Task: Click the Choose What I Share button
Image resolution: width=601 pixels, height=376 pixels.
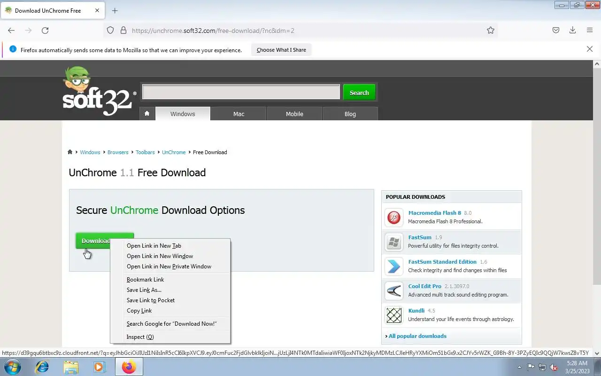Action: 281,50
